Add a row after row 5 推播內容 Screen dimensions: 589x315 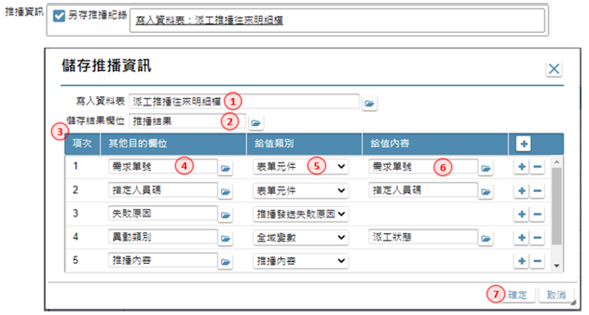tap(522, 261)
